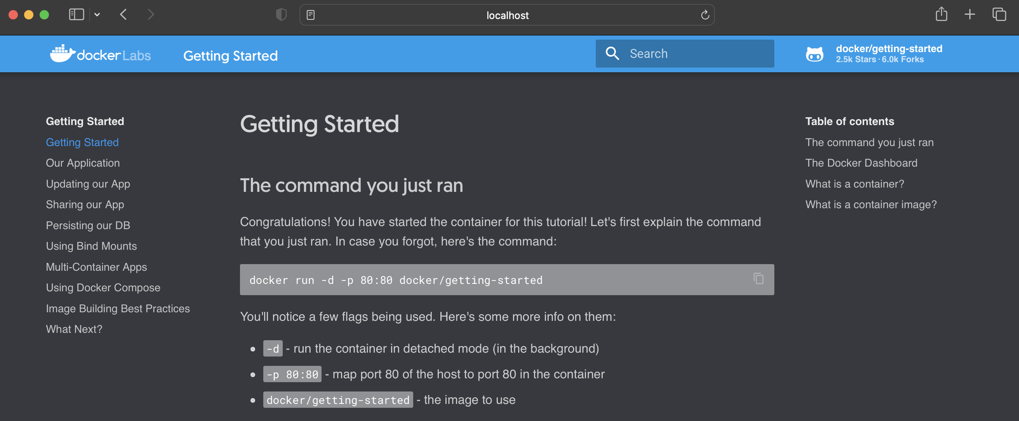Open the Persisting our DB page

(x=88, y=226)
